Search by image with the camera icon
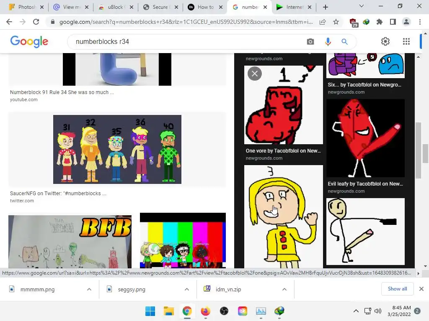This screenshot has height=321, width=429. click(310, 41)
